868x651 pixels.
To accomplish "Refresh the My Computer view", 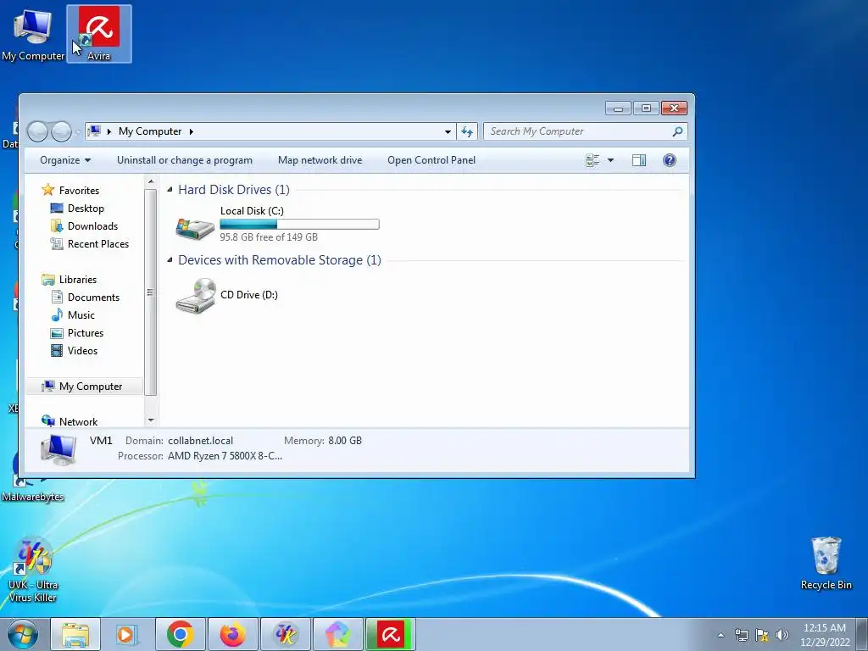I will (x=467, y=131).
